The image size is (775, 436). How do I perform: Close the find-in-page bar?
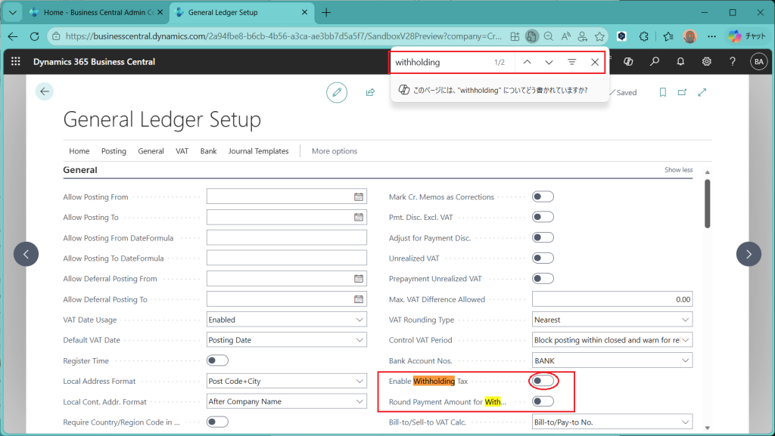595,62
